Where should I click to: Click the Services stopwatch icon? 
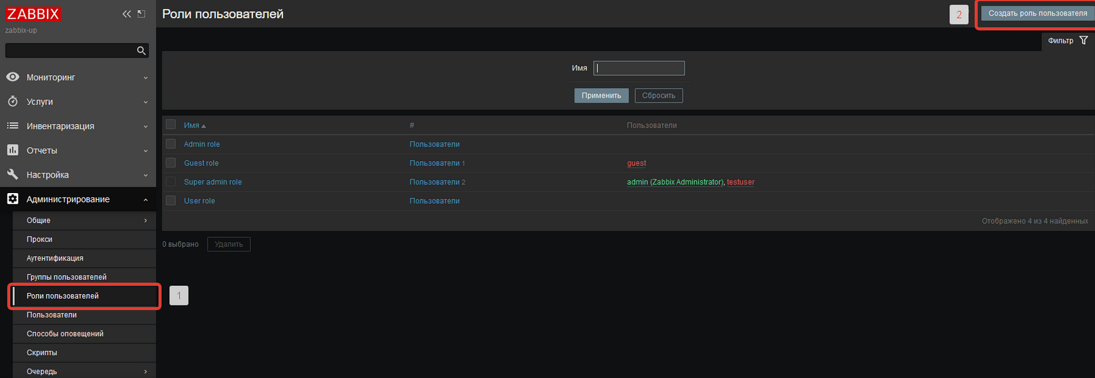(x=12, y=102)
